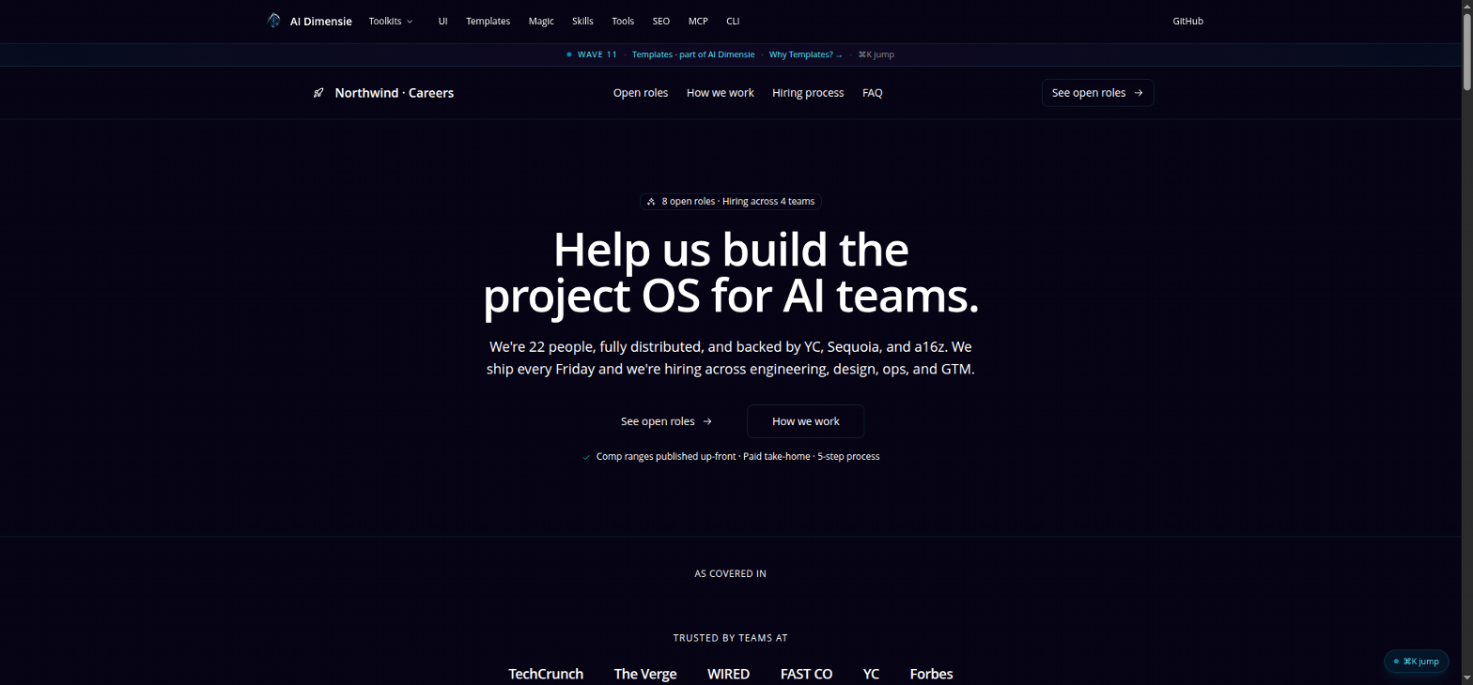The height and width of the screenshot is (685, 1473).
Task: Click the green checkmark icon before Comp ranges
Action: click(x=587, y=457)
